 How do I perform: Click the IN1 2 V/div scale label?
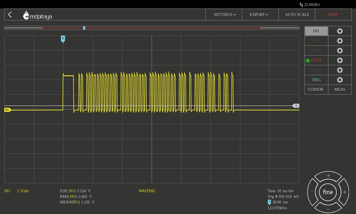tap(17, 191)
